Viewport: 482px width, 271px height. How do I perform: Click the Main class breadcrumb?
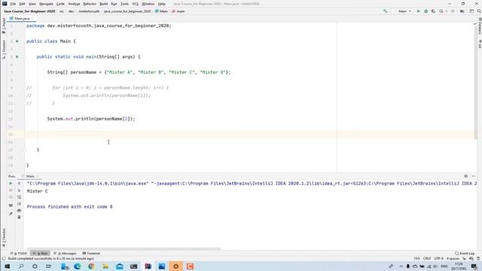coord(161,11)
